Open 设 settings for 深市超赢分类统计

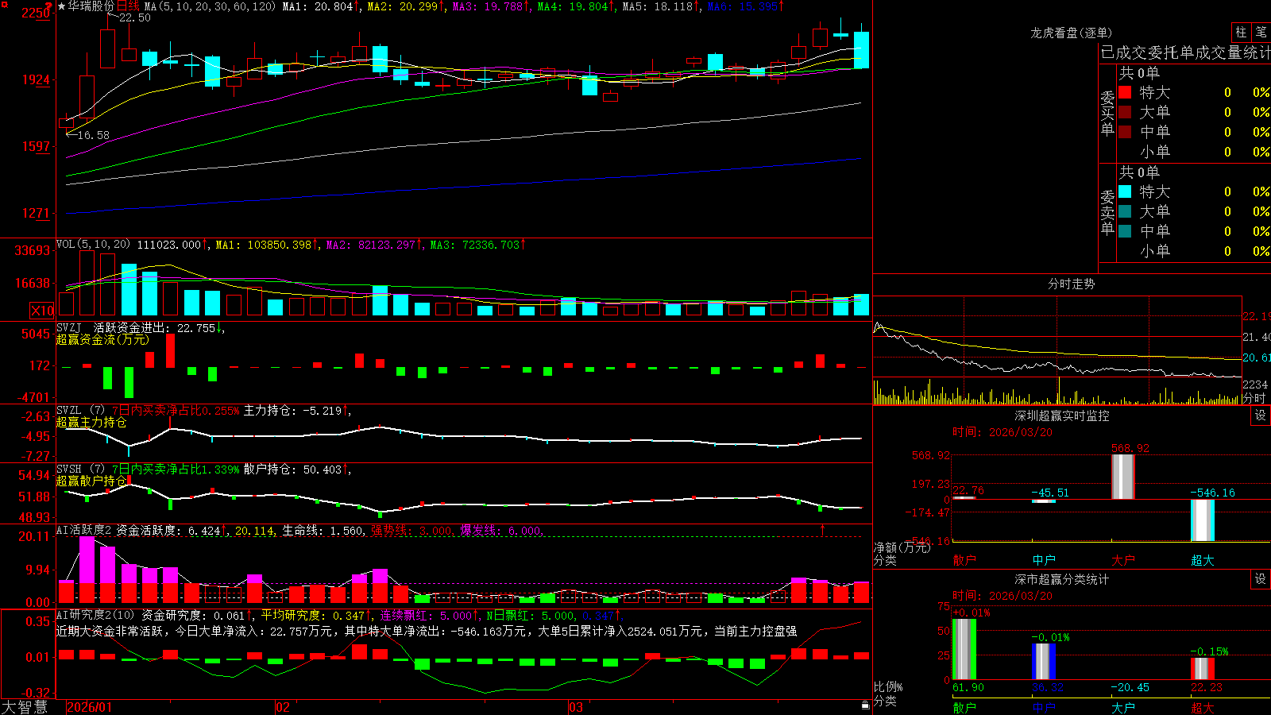[1261, 579]
